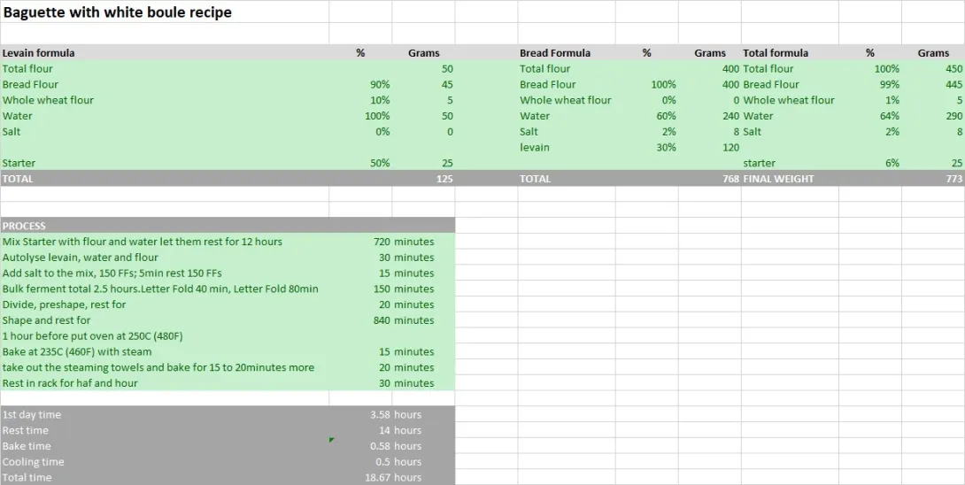Click the 'Autolyse levain, water and flour' step
Image resolution: width=965 pixels, height=485 pixels.
(81, 258)
